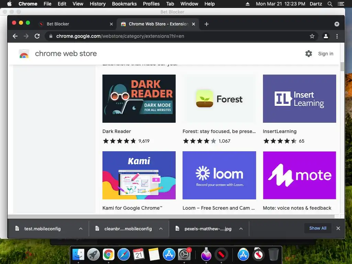Click the tab search dropdown arrow
The height and width of the screenshot is (264, 352).
pyautogui.click(x=337, y=24)
